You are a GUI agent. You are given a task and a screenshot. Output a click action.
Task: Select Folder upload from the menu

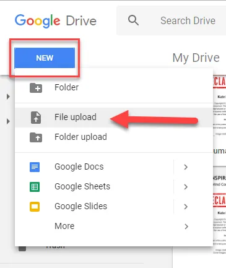(x=114, y=137)
